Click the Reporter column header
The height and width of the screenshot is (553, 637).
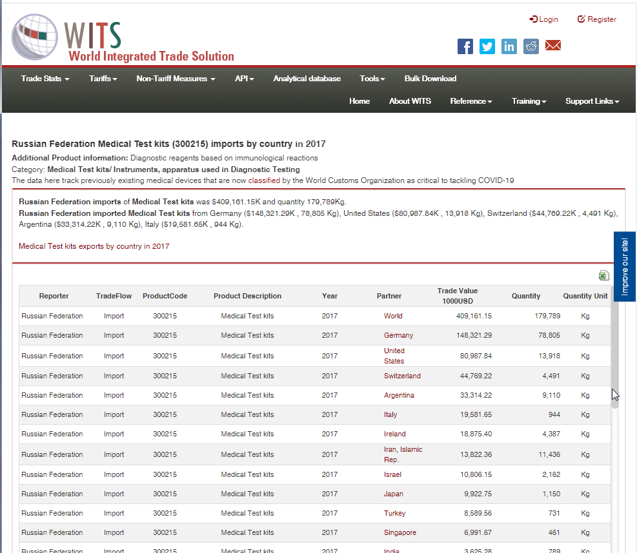click(x=54, y=296)
